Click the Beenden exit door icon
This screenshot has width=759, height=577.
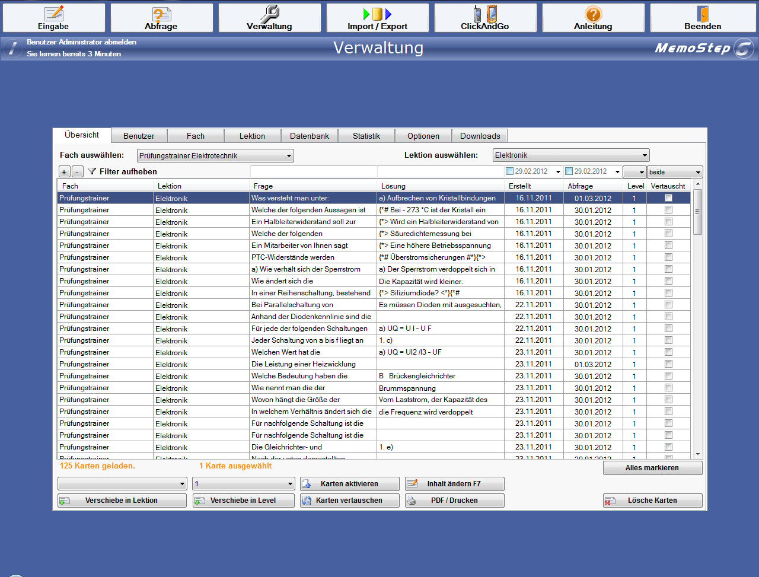click(x=703, y=14)
